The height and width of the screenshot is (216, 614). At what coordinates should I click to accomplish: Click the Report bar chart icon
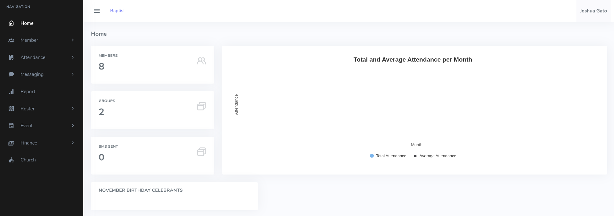click(11, 92)
